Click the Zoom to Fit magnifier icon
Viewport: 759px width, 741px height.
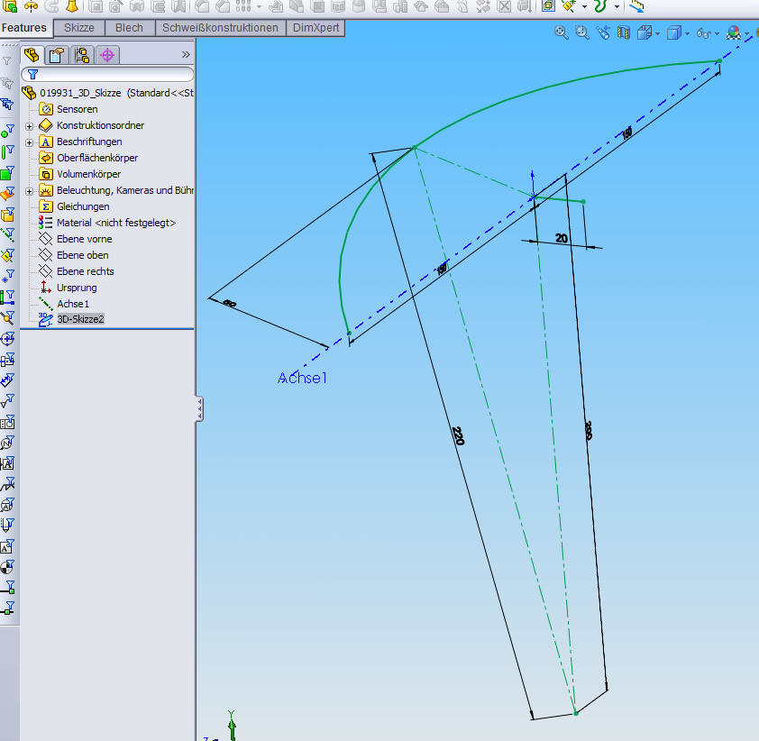click(x=562, y=33)
